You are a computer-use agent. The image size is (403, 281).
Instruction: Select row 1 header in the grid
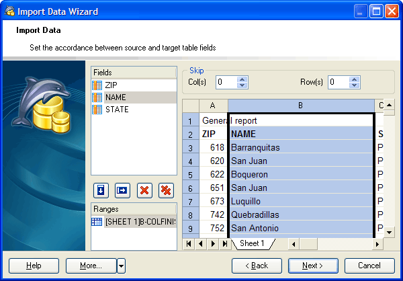pyautogui.click(x=191, y=120)
